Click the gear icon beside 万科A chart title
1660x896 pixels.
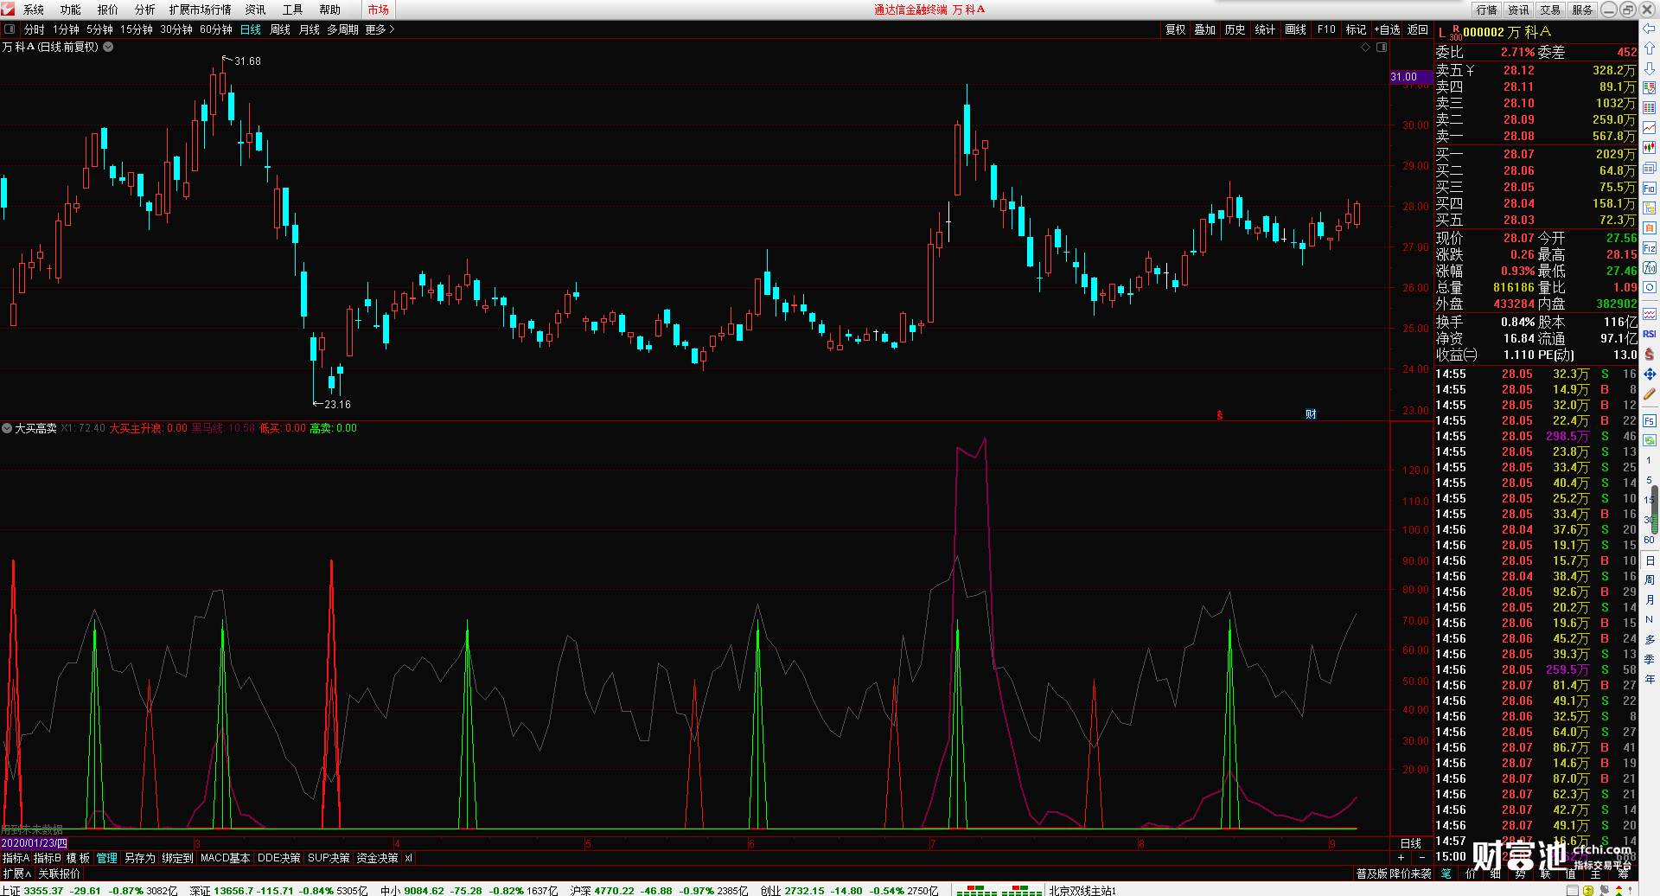click(108, 47)
